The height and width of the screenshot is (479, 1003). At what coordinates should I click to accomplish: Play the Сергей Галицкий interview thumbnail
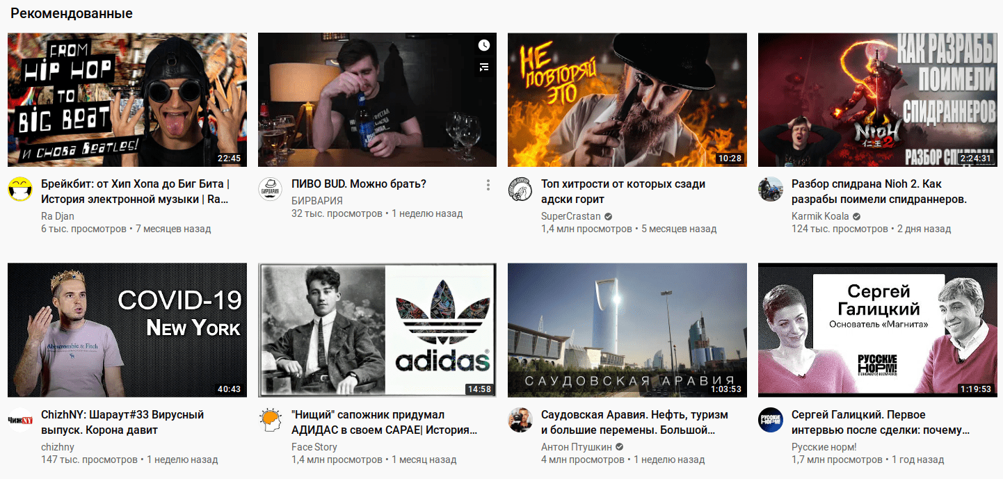[878, 330]
